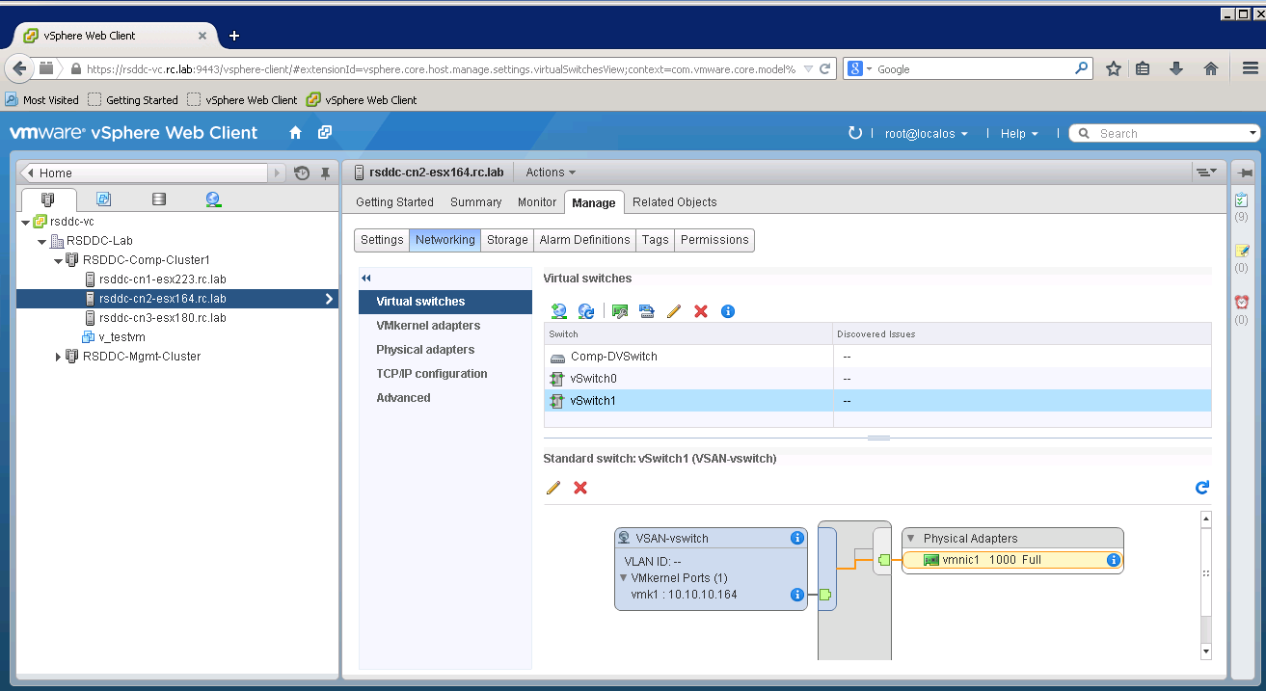Image resolution: width=1266 pixels, height=691 pixels.
Task: Open the Networking inventory globe tab icon
Action: coord(213,199)
